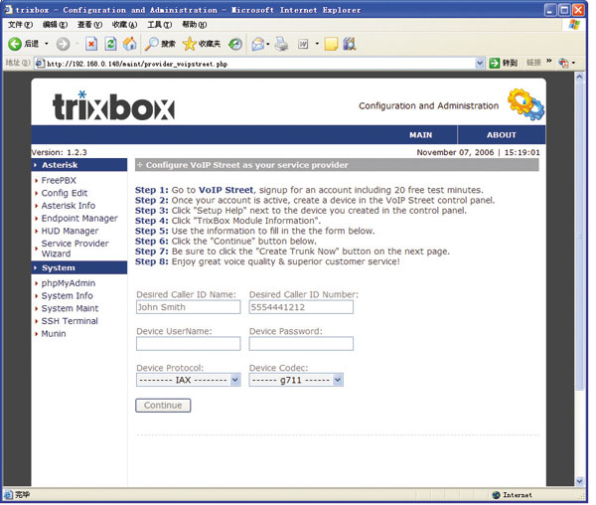This screenshot has width=596, height=505.
Task: Expand the Device Protocol IAX dropdown
Action: click(234, 380)
